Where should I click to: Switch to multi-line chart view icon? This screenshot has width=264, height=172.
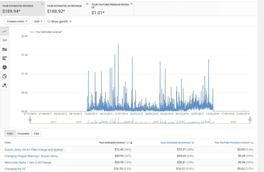tap(5, 40)
